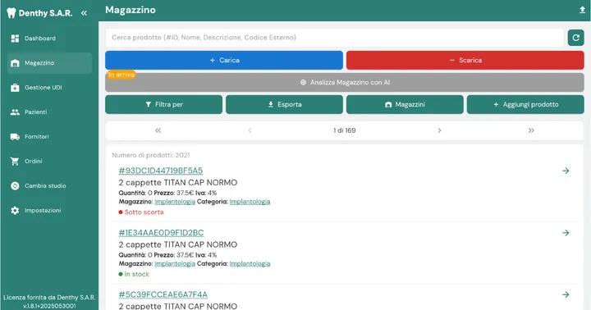
Task: Go to next page of products
Action: (439, 130)
